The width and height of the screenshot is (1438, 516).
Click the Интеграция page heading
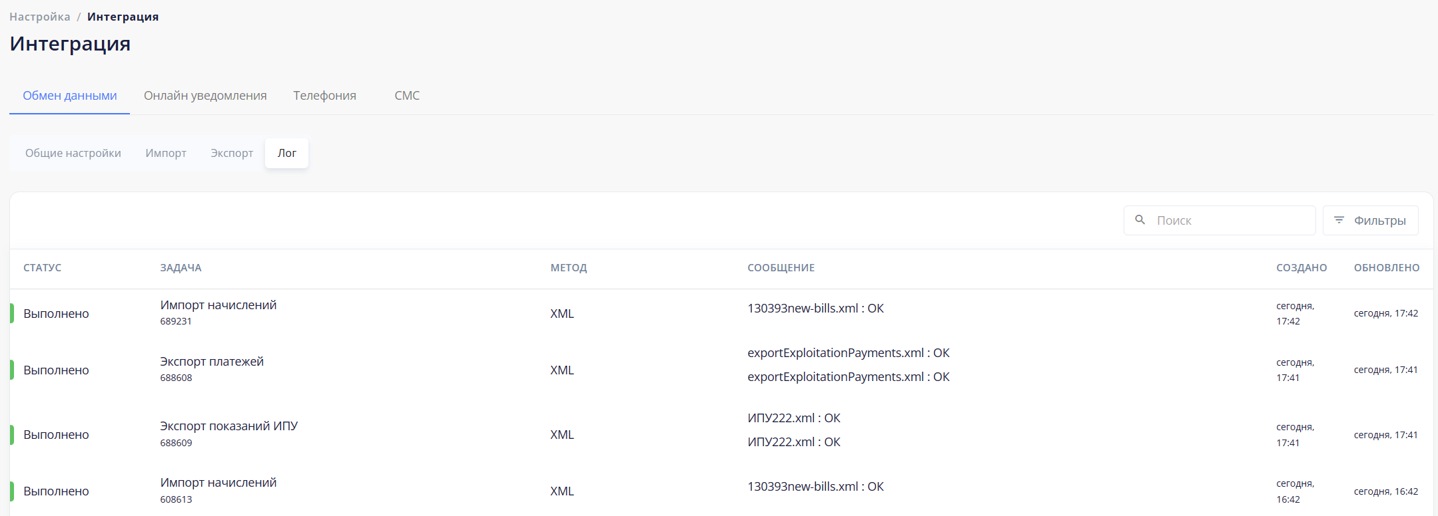tap(70, 44)
